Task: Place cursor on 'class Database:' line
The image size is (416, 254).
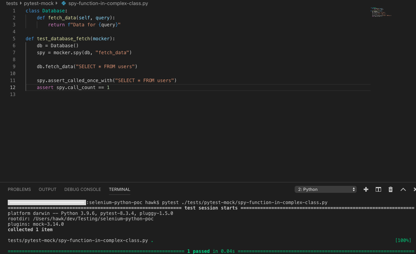Action: pyautogui.click(x=47, y=11)
